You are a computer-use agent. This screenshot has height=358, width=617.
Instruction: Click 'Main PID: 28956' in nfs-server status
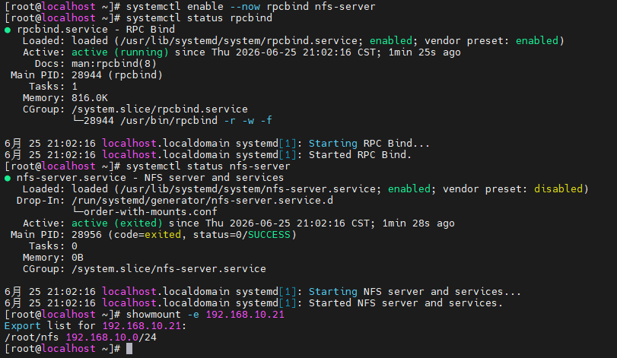tap(56, 235)
